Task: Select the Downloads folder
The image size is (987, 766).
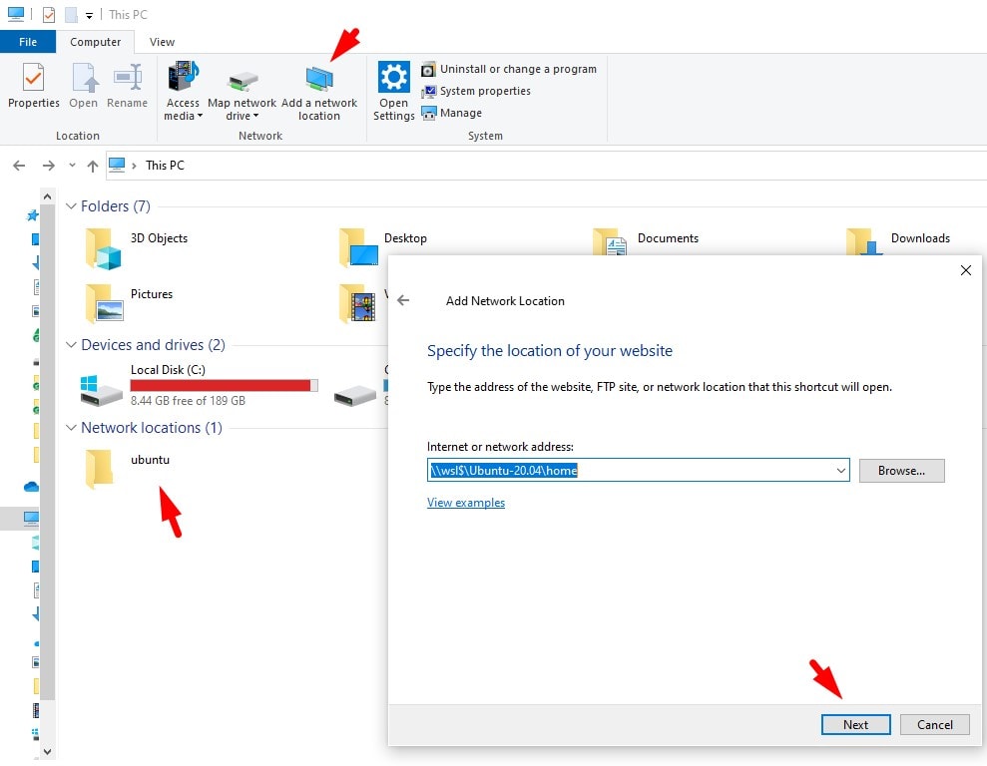Action: (898, 242)
